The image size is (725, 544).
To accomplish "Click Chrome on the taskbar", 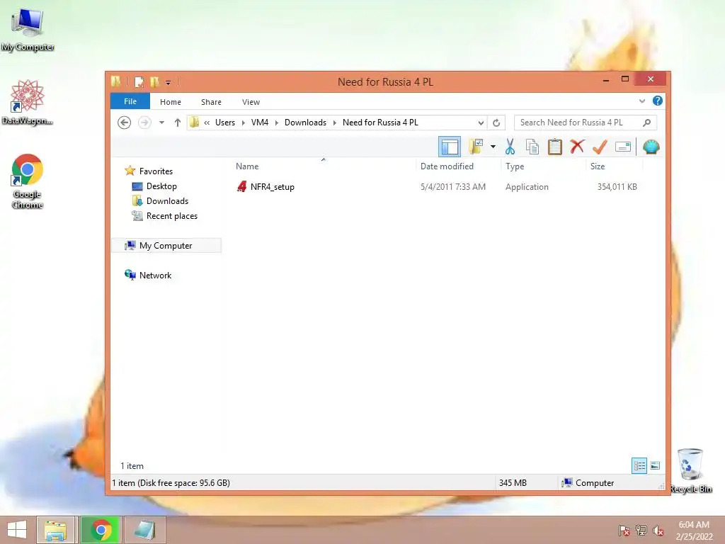I will click(101, 530).
